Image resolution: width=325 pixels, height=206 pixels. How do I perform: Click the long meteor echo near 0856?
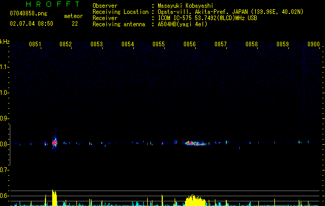coord(196,143)
